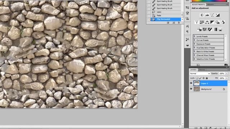Viewport: 230px width, 129px height.
Task: Add a Photo Filter adjustment
Action: tap(218, 22)
